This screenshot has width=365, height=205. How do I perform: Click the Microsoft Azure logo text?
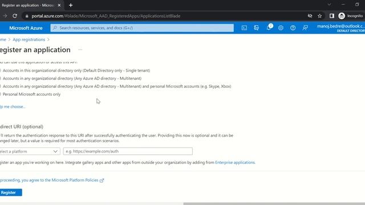(26, 28)
